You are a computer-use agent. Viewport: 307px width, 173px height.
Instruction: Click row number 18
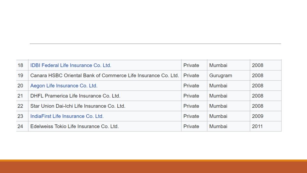[20, 65]
